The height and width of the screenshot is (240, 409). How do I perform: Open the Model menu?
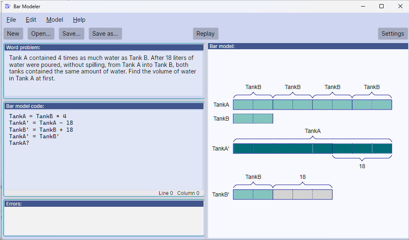[x=55, y=19]
